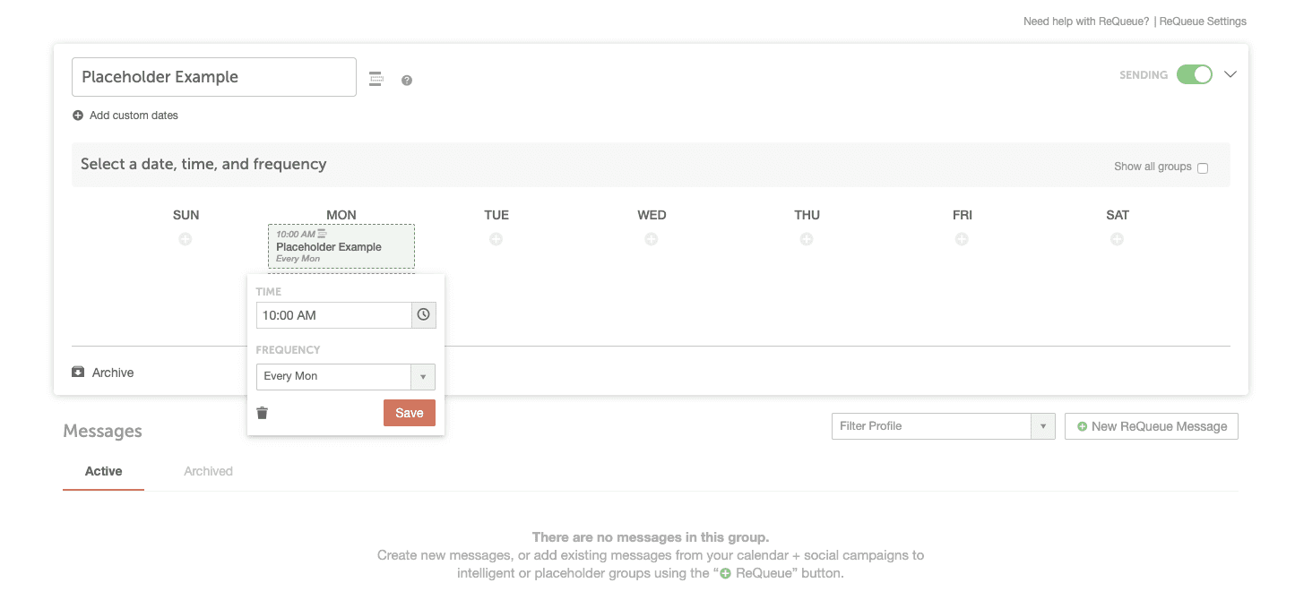Image resolution: width=1295 pixels, height=600 pixels.
Task: Open the help question mark icon
Action: click(x=407, y=81)
